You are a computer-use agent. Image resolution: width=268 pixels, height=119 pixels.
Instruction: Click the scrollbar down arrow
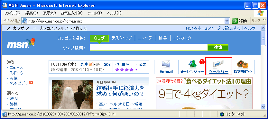click(263, 107)
